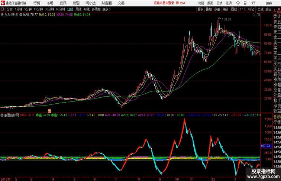Click the 卖五 row in order book
Image resolution: width=281 pixels, height=181 pixels.
pos(277,22)
